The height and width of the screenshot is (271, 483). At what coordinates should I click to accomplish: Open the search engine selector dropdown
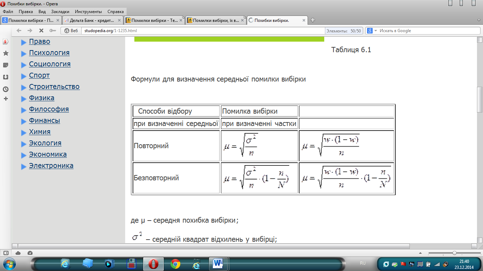[376, 31]
